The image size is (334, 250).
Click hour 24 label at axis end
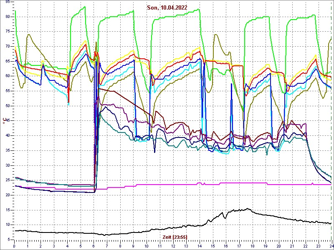(x=331, y=245)
